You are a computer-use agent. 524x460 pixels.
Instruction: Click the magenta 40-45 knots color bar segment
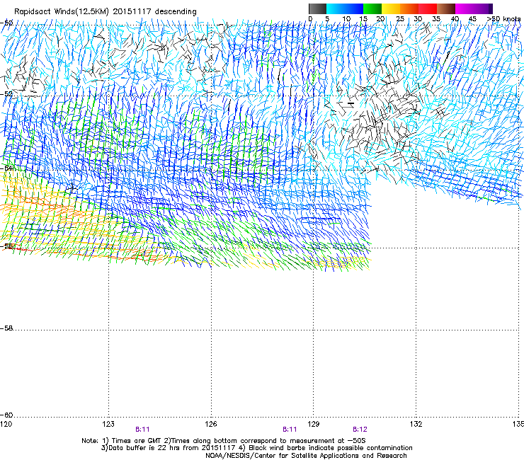pos(465,8)
